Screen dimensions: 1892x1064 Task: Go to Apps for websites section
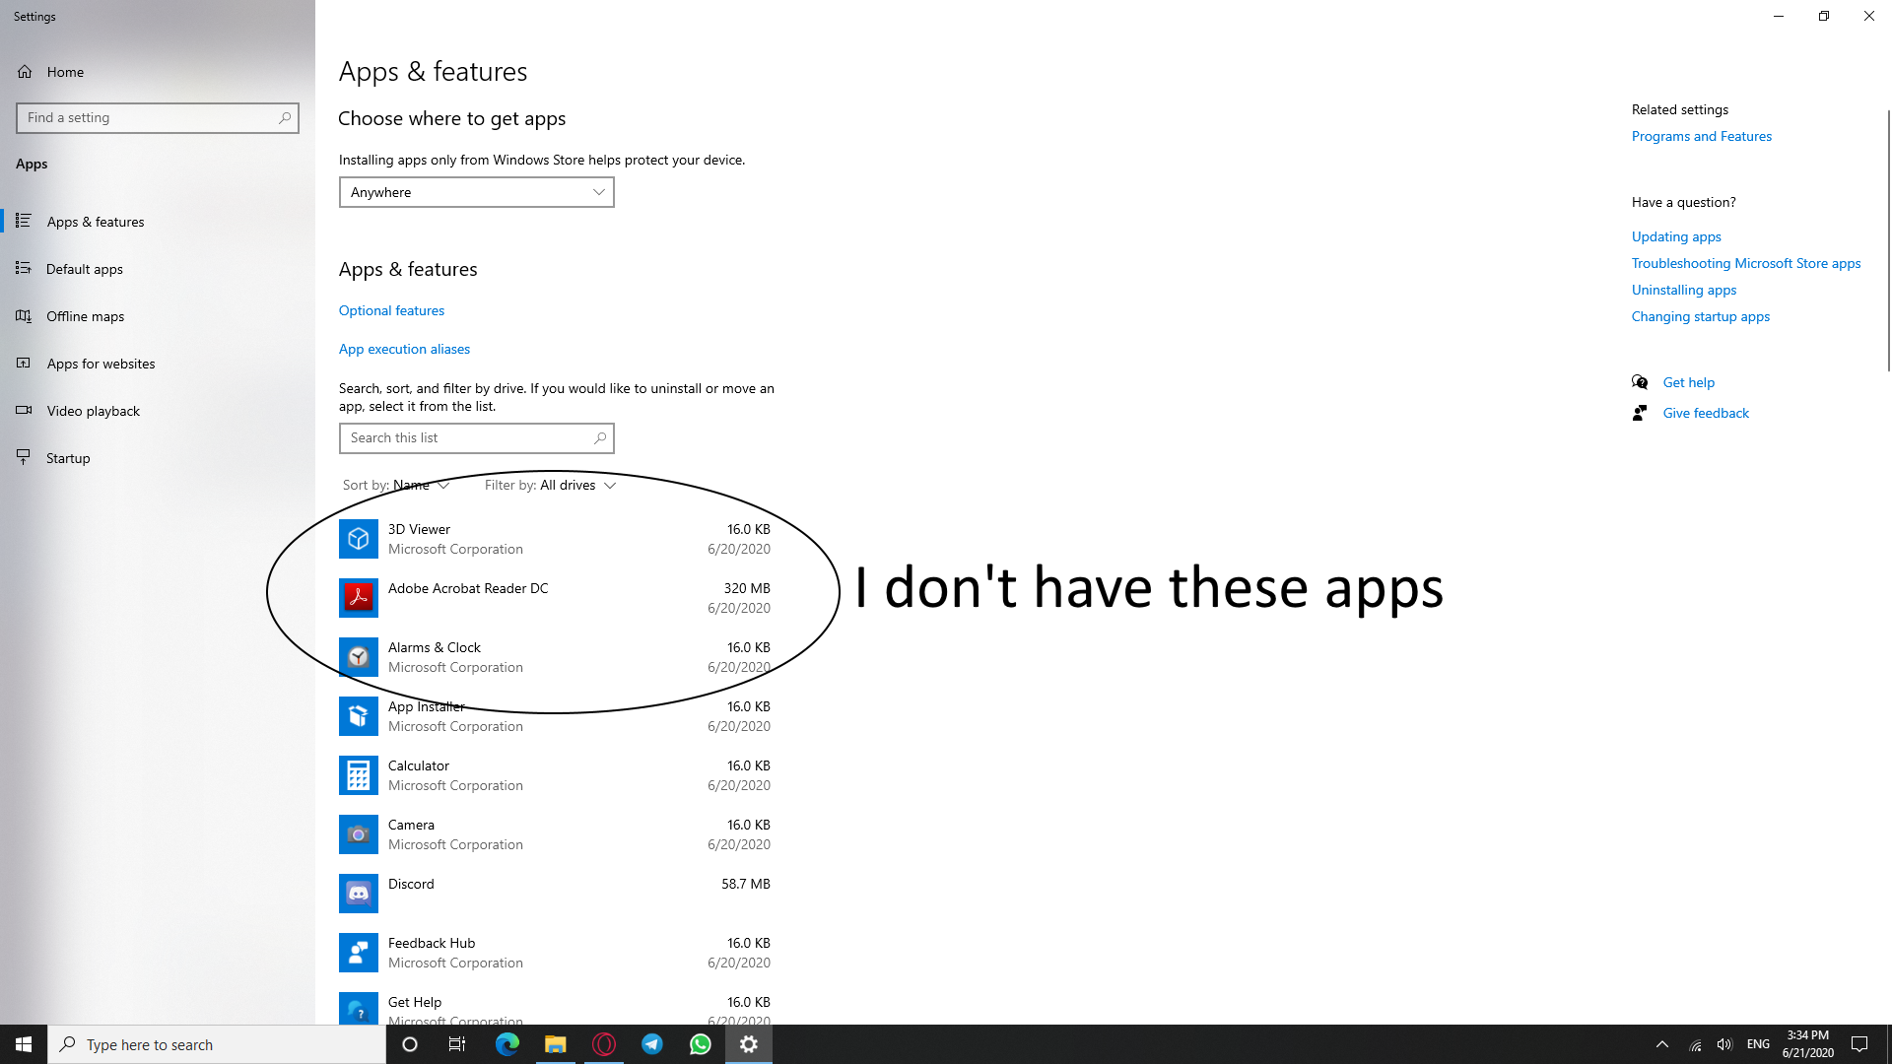coord(158,364)
